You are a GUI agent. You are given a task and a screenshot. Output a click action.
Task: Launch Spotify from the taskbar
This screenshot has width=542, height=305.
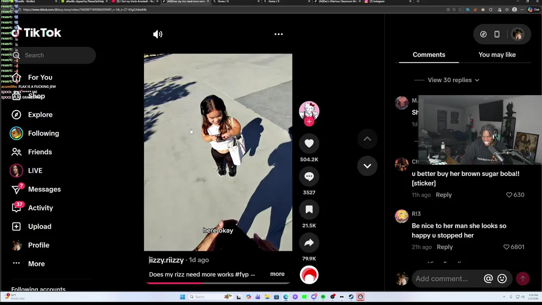[323, 297]
